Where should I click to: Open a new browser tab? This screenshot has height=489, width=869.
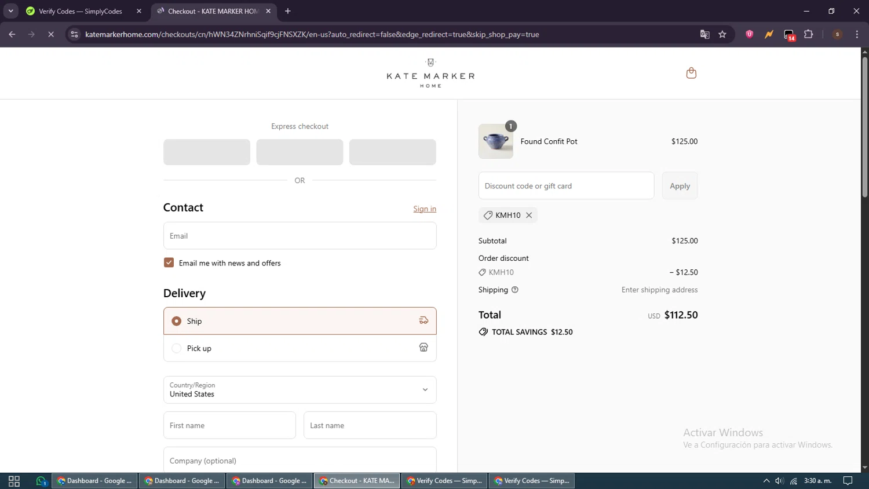pyautogui.click(x=288, y=11)
